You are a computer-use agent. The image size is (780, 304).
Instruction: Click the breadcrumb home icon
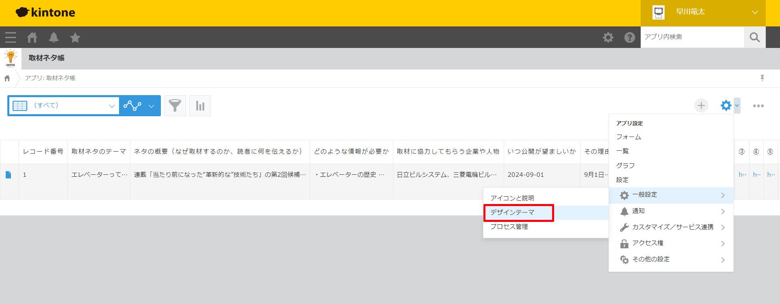coord(7,78)
